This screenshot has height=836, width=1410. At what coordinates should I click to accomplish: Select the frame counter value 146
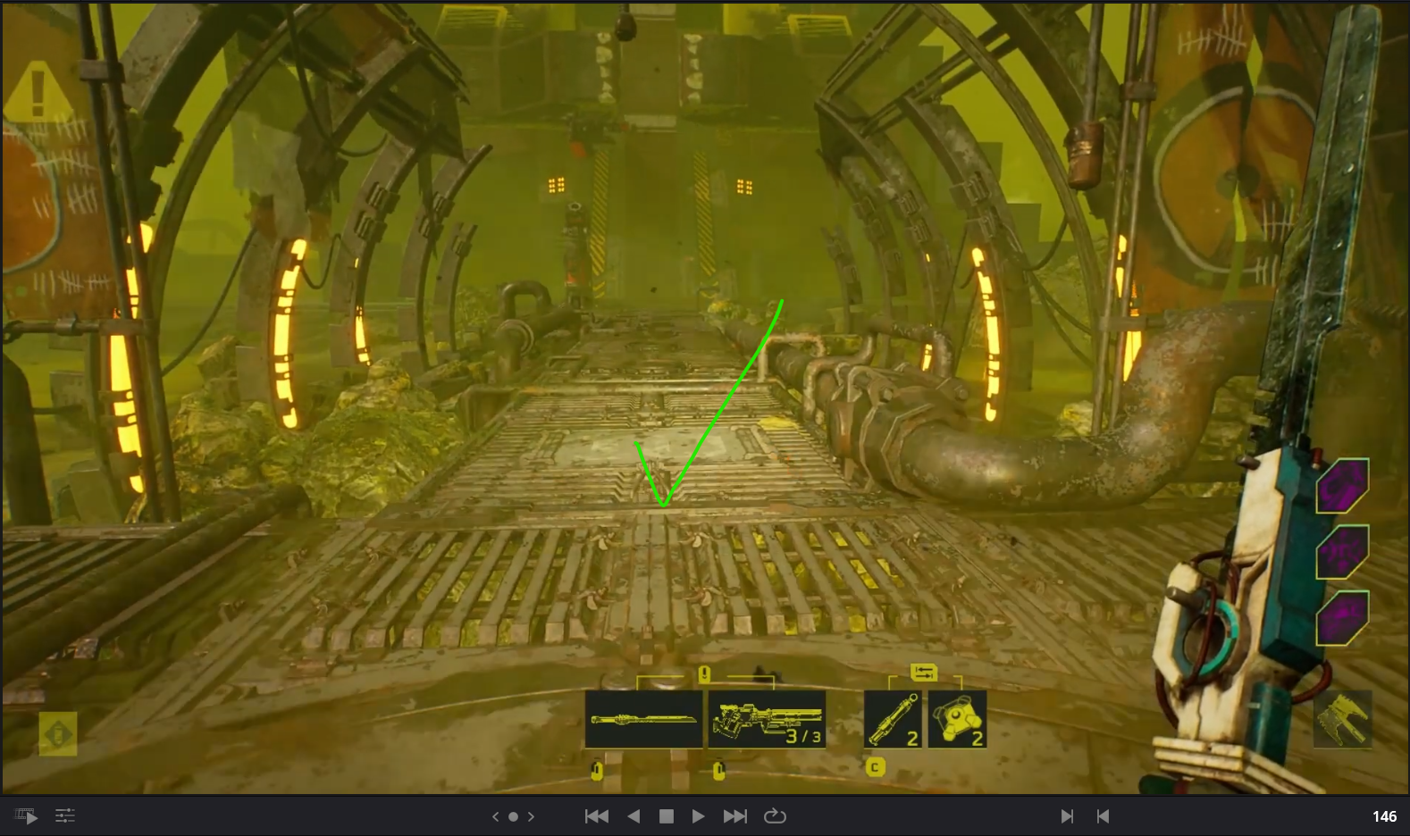click(1384, 816)
